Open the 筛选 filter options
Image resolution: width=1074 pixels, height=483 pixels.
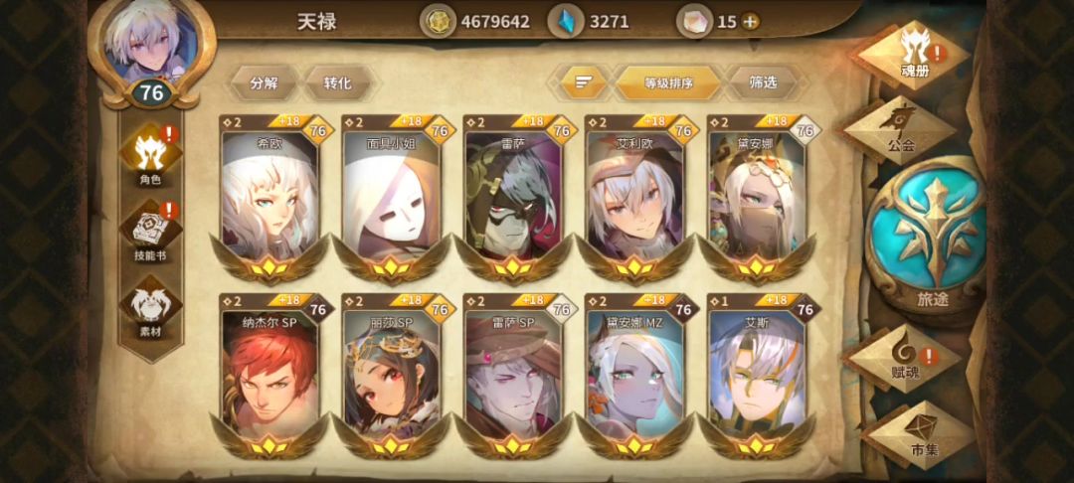click(763, 83)
